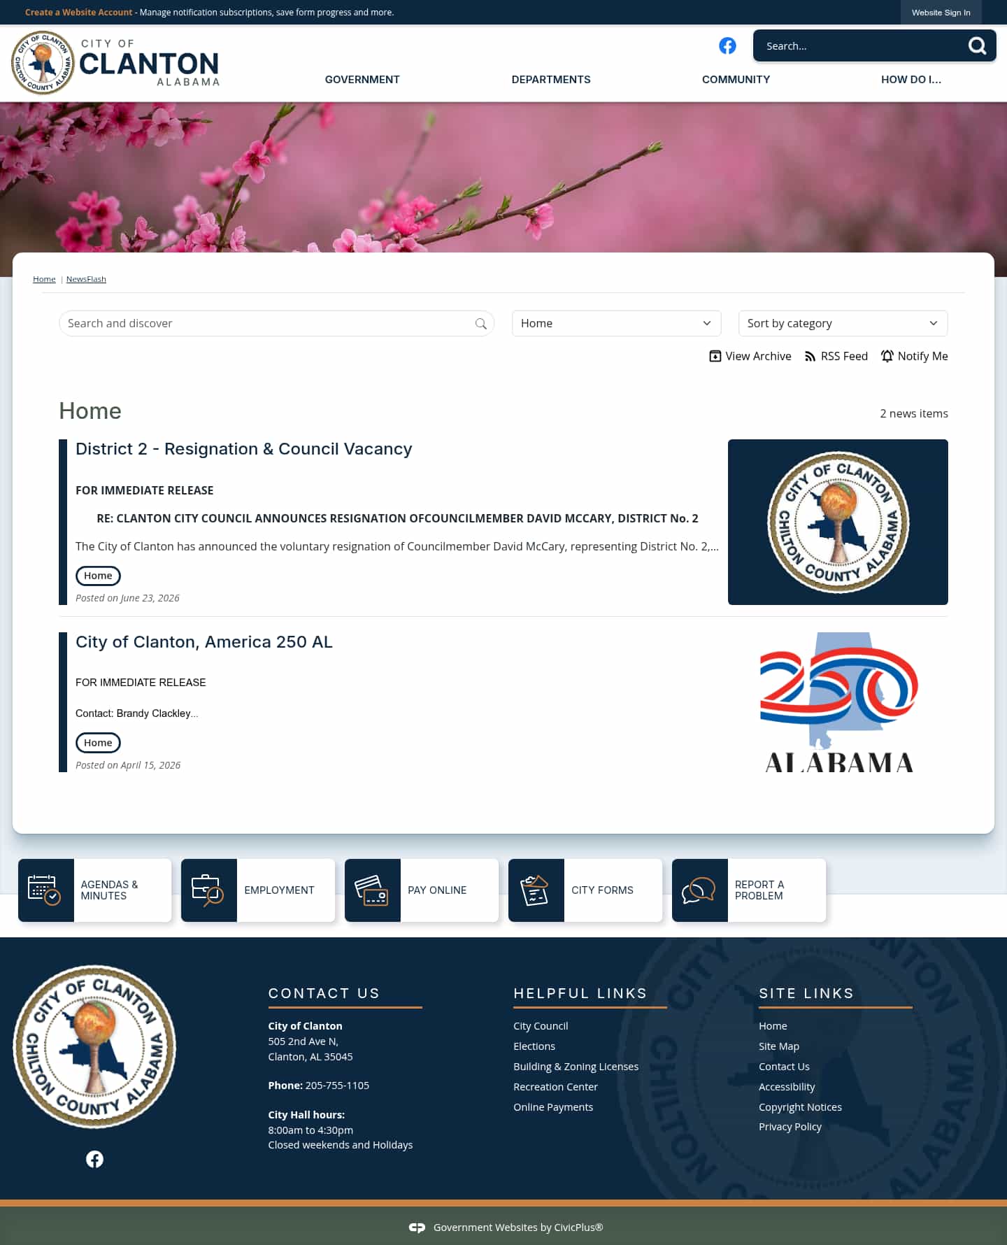Viewport: 1007px width, 1245px height.
Task: Click the City of Clanton header logo
Action: (115, 63)
